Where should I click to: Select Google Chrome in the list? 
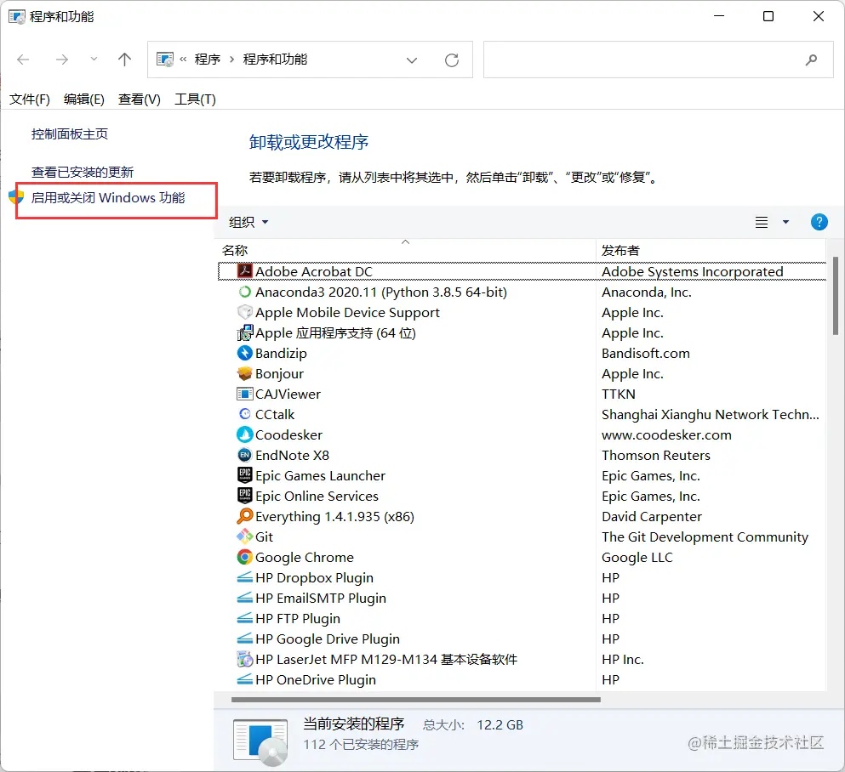point(303,557)
